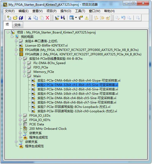The height and width of the screenshot is (164, 152).
Task: Click the greyed Build boxes icon
Action: click(96, 18)
